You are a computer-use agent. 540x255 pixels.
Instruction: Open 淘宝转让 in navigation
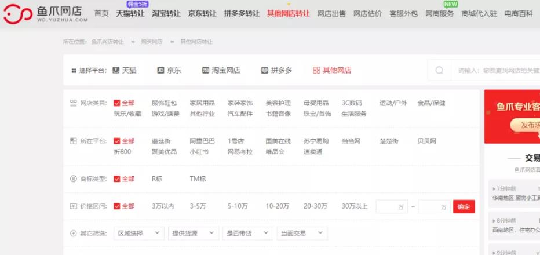click(x=166, y=13)
